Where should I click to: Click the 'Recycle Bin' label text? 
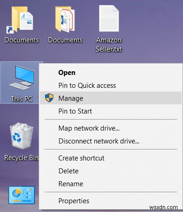point(22,158)
